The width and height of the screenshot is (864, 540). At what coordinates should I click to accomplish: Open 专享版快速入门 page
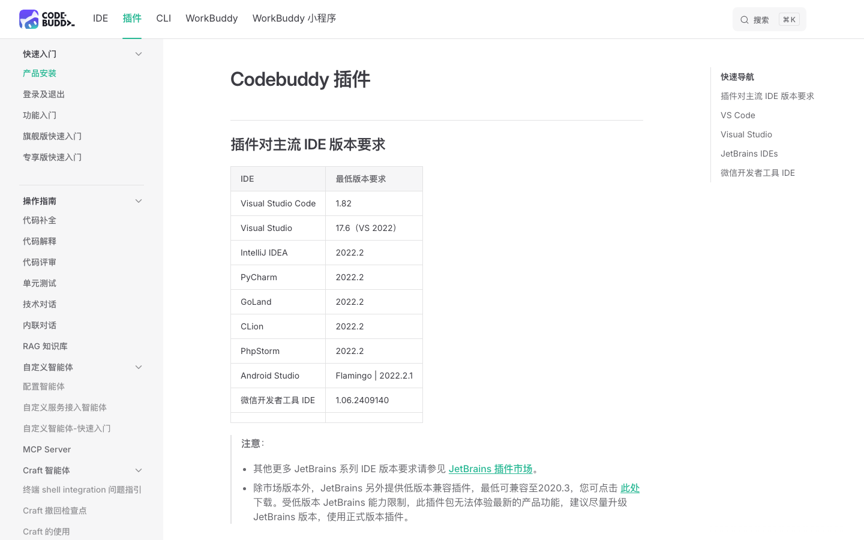pyautogui.click(x=52, y=157)
